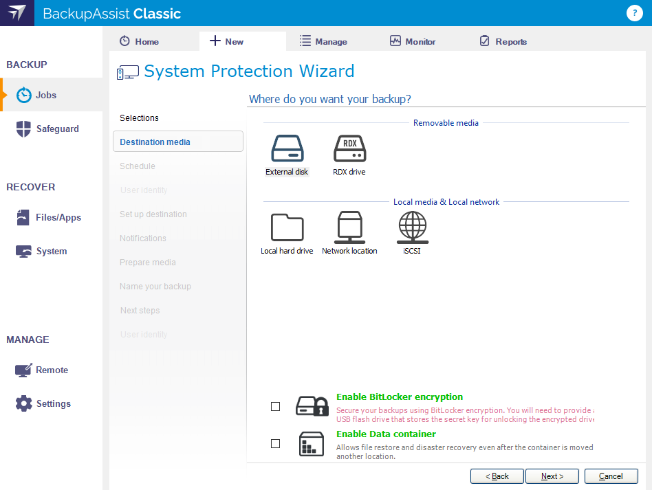652x490 pixels.
Task: Open System recovery label in sidebar
Action: pyautogui.click(x=52, y=251)
